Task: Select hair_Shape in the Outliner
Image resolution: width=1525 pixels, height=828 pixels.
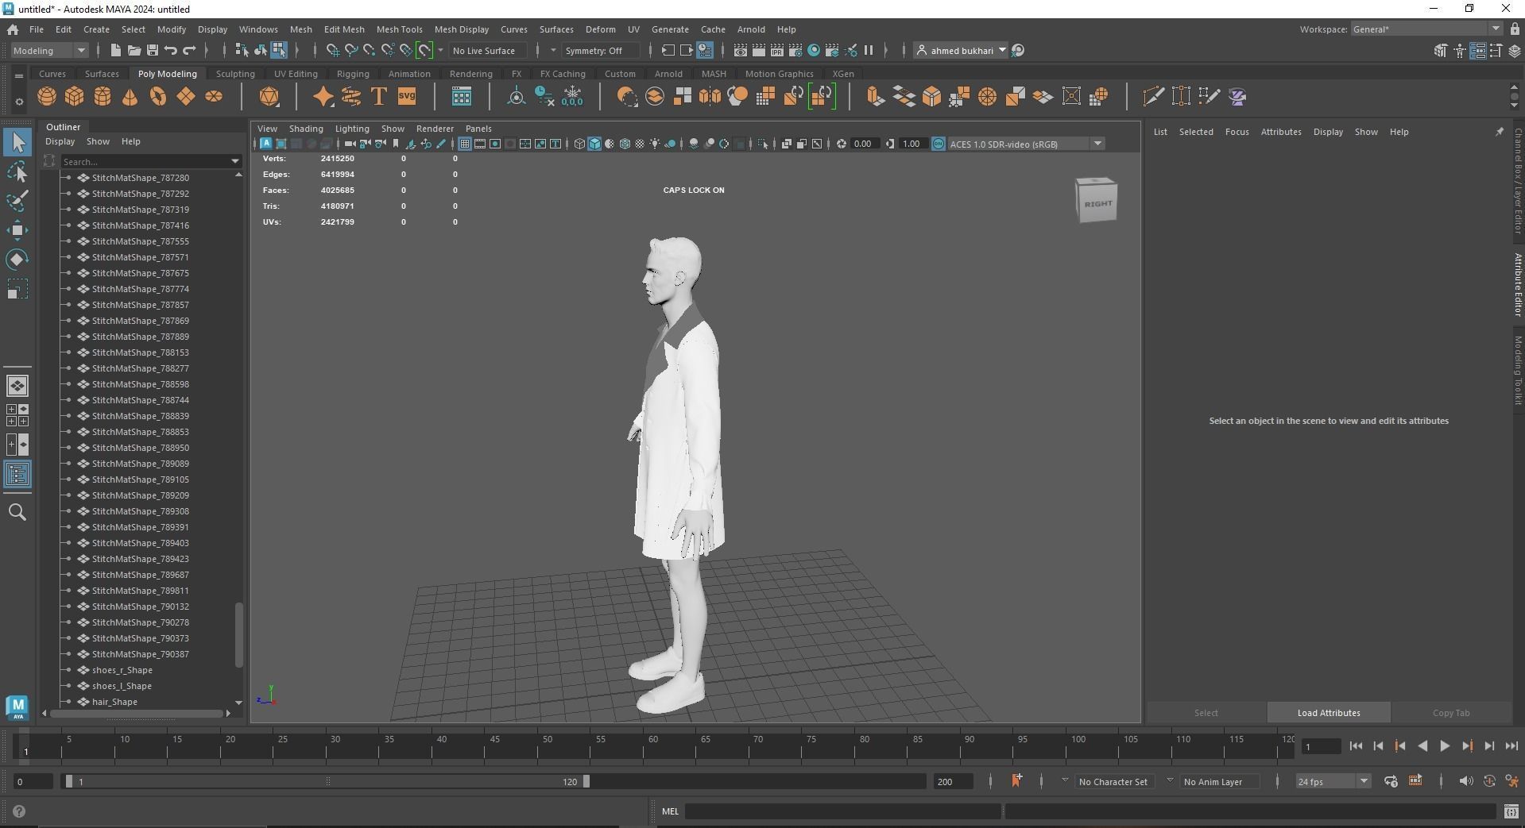Action: [x=114, y=702]
